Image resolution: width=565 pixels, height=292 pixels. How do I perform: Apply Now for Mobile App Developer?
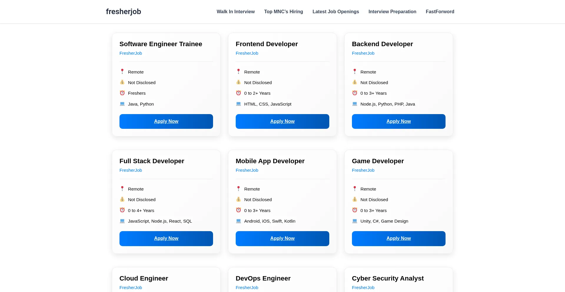tap(282, 238)
